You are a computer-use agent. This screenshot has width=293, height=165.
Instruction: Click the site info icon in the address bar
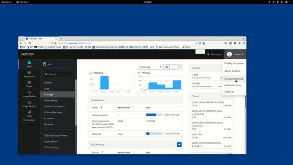53,43
